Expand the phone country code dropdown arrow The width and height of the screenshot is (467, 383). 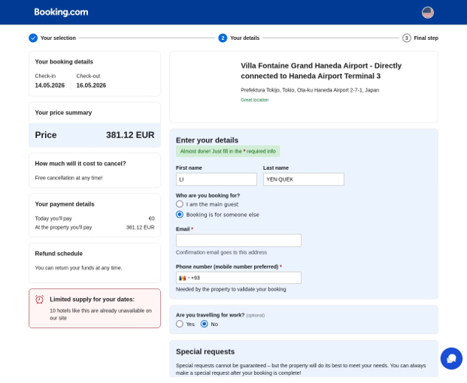tap(189, 278)
